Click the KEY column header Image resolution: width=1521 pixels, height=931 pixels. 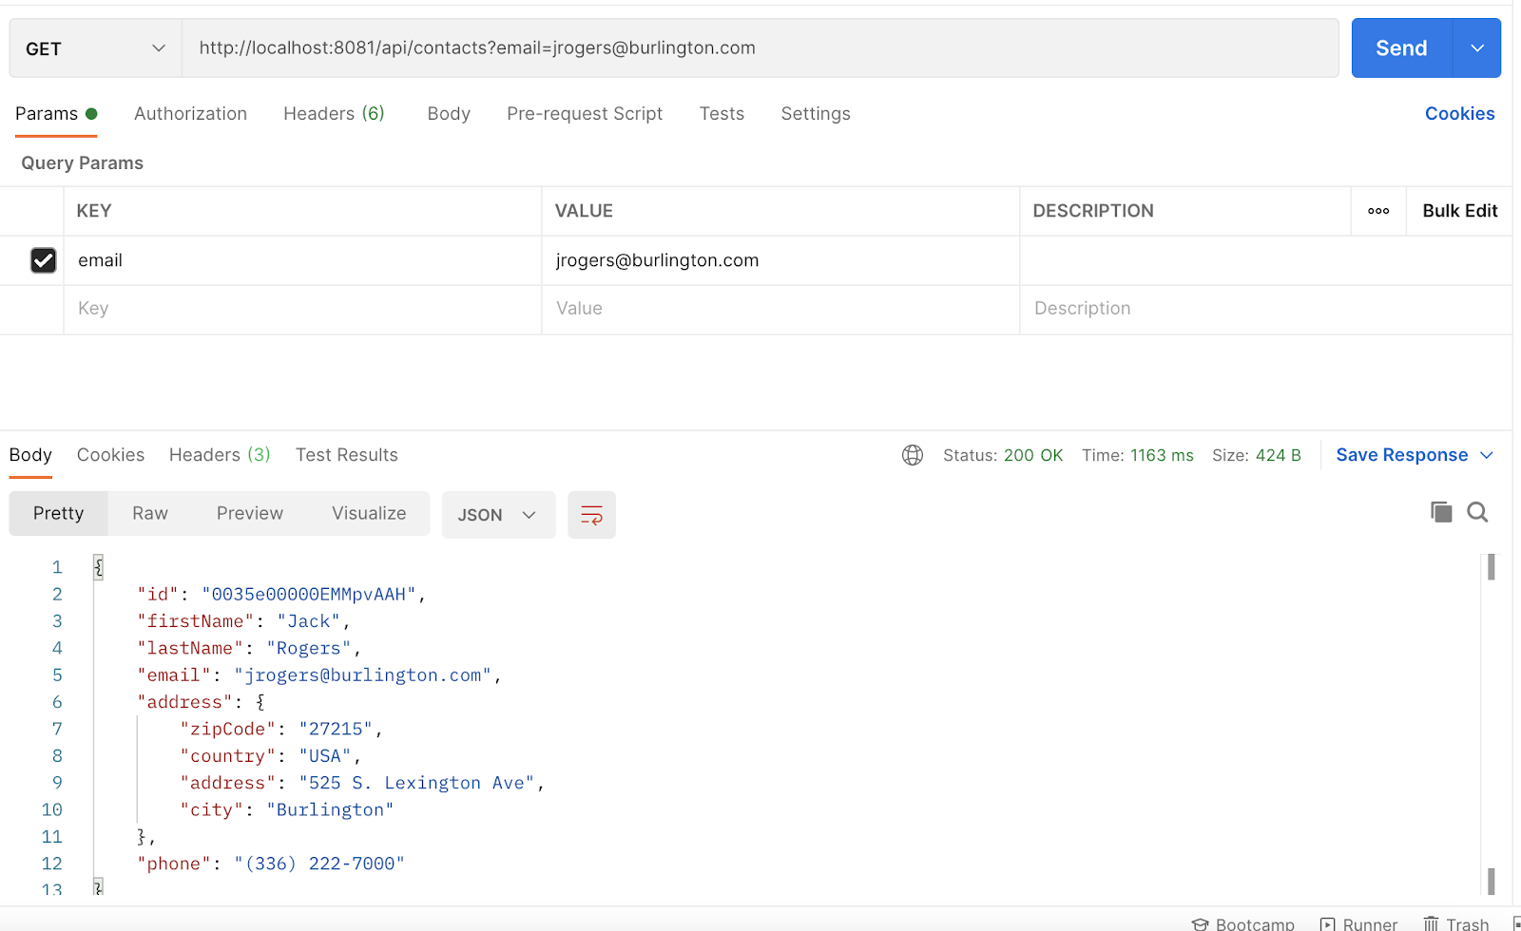click(x=94, y=211)
